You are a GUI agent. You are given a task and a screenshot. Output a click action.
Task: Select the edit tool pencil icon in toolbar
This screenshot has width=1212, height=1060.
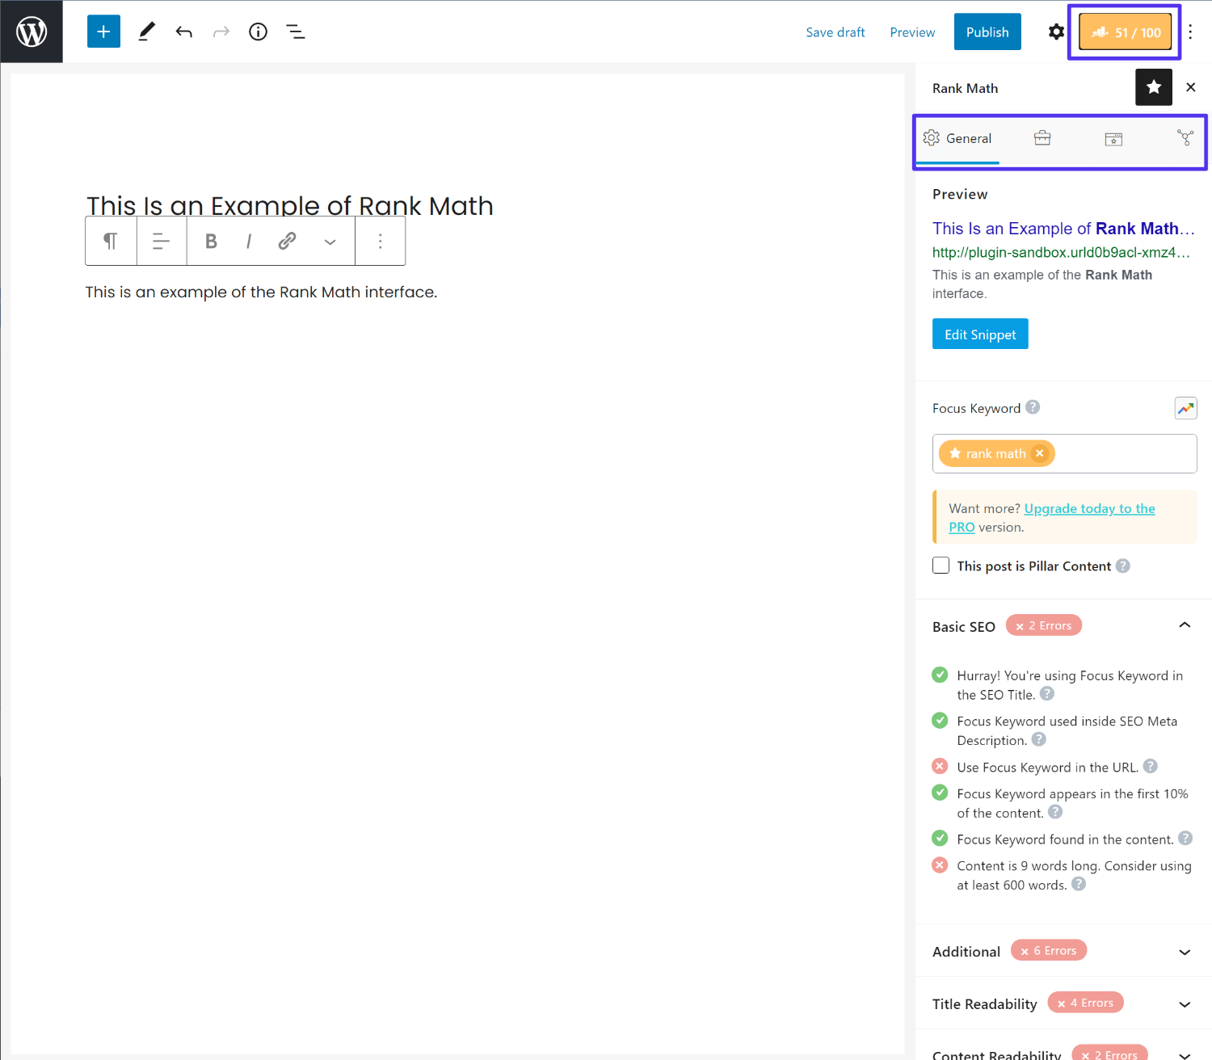tap(146, 31)
